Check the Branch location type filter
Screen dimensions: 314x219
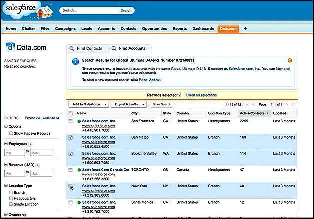tap(11, 192)
